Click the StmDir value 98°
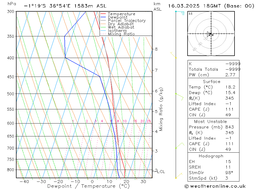Viewport: 258px width, 189px height. (229, 172)
